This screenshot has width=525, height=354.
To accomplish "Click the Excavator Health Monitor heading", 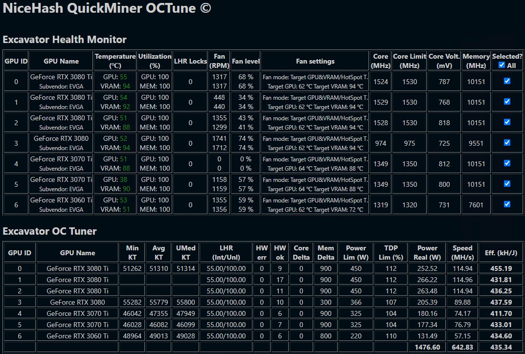I will (x=65, y=40).
